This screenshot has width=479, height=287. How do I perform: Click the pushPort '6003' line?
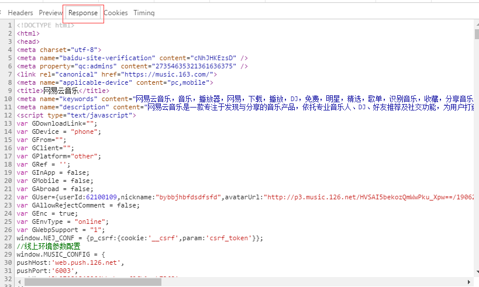pyautogui.click(x=47, y=271)
